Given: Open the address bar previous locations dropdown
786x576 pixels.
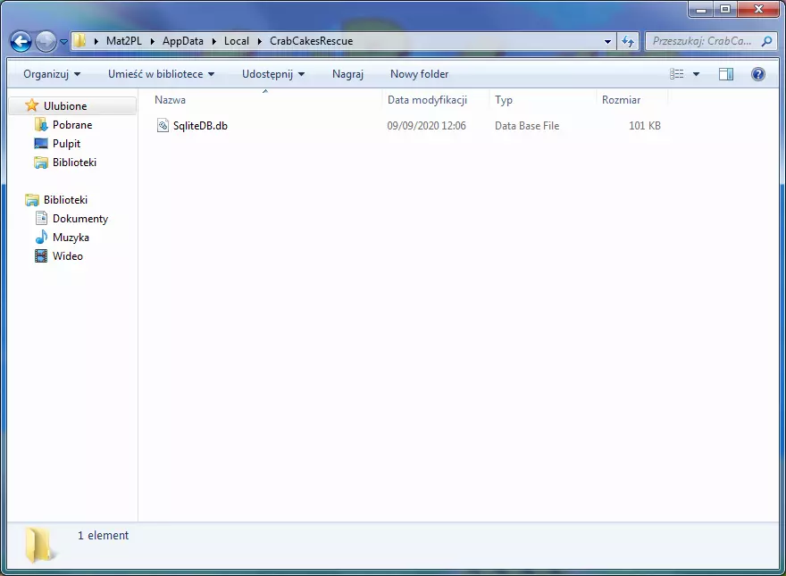Looking at the screenshot, I should 607,42.
